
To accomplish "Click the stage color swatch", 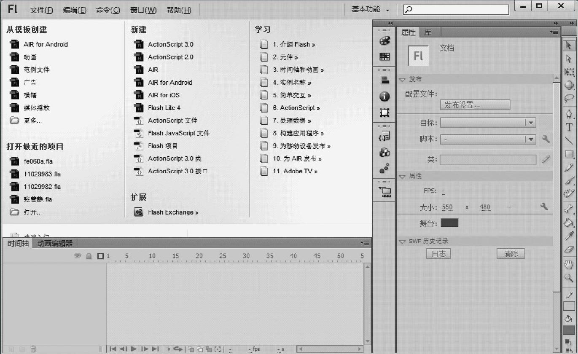I will (x=449, y=223).
